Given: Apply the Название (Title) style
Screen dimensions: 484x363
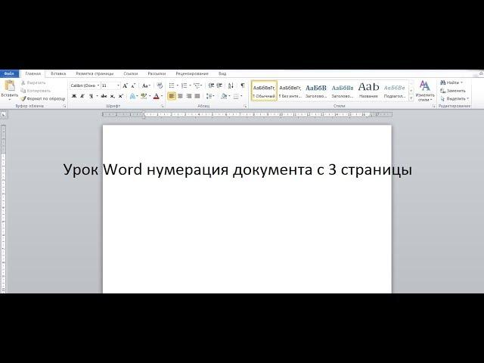Looking at the screenshot, I should pos(368,91).
